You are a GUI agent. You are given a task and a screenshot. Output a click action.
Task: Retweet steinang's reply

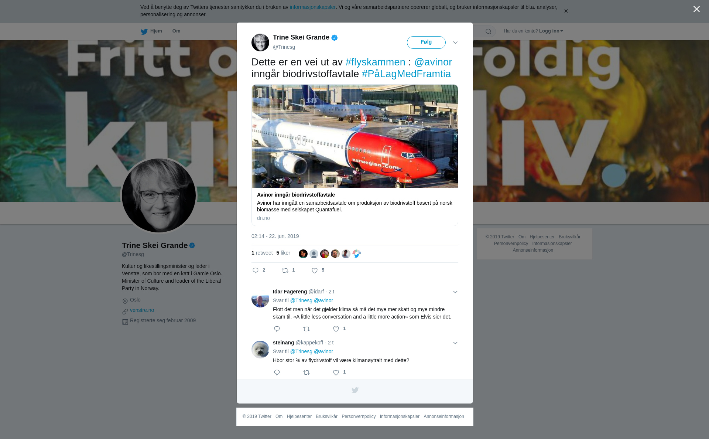click(x=306, y=372)
